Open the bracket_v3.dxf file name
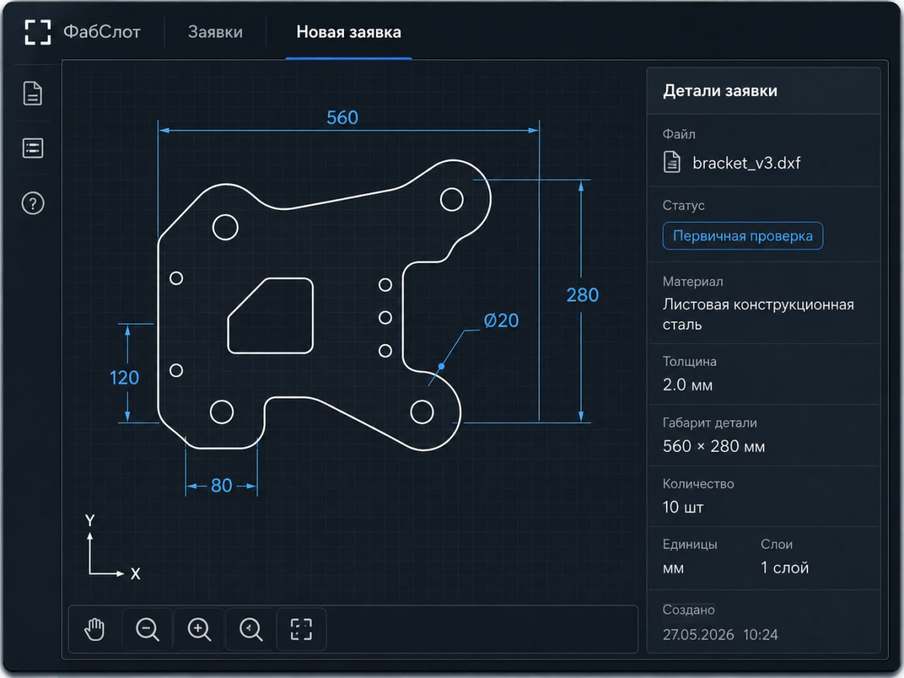 [747, 163]
